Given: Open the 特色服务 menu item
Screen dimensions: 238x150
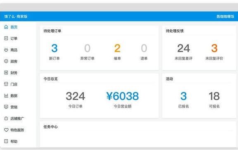Looking at the screenshot, I should pyautogui.click(x=18, y=130).
